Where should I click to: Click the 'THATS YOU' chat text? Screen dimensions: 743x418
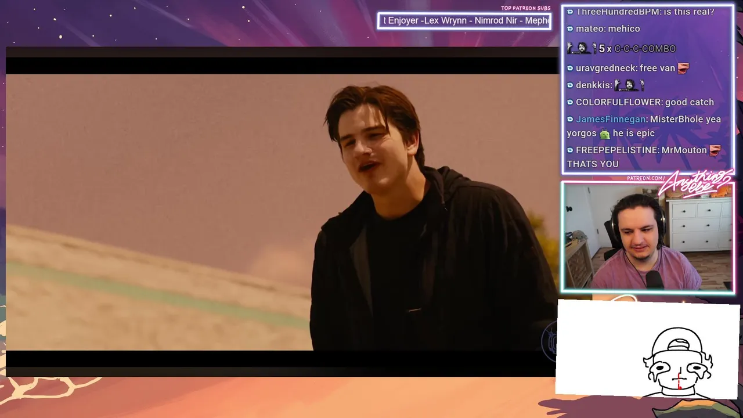593,164
